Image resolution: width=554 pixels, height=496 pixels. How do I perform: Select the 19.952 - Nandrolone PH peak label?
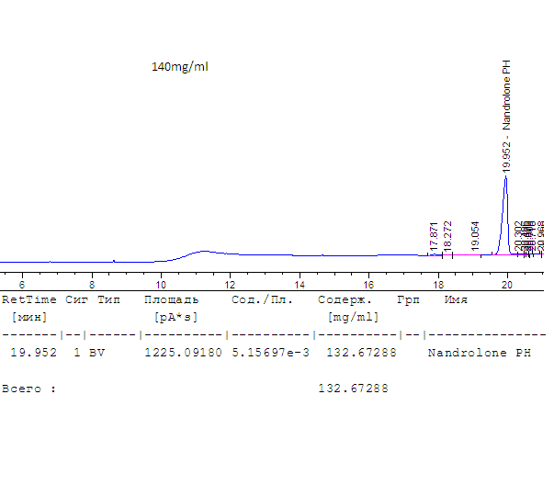(506, 116)
